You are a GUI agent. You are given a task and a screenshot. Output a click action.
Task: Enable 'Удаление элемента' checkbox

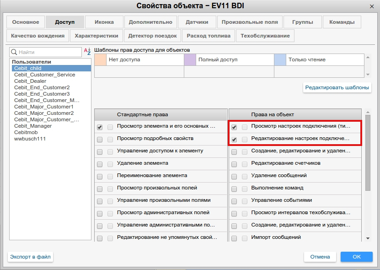pyautogui.click(x=100, y=164)
